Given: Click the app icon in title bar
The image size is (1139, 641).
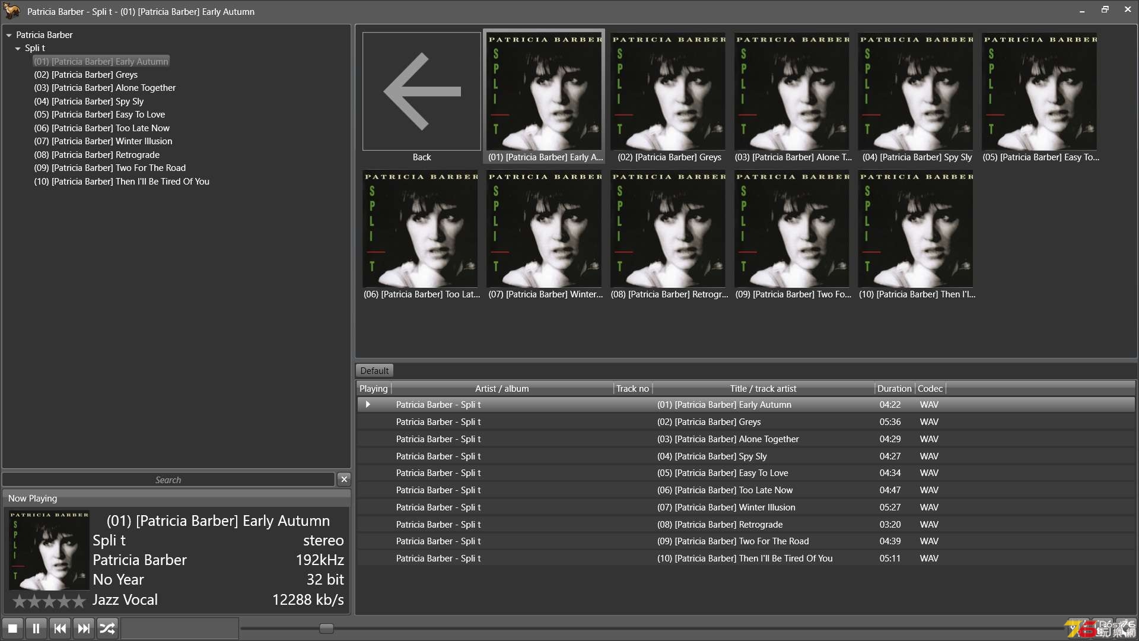Looking at the screenshot, I should click(x=12, y=11).
